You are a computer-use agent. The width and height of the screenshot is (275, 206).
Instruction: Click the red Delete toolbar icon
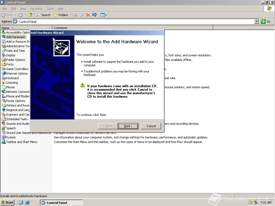[88, 15]
